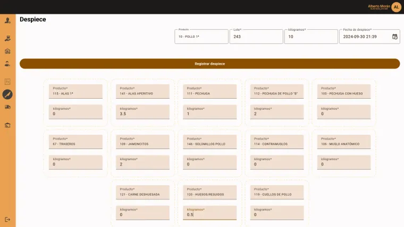Click kilogramos field under CONTRAMUSLOS
Screen dimensions: 404x227
[x=277, y=162]
